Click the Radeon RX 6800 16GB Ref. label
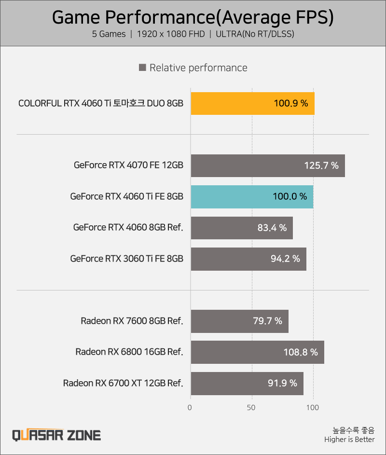The image size is (386, 455). (129, 352)
